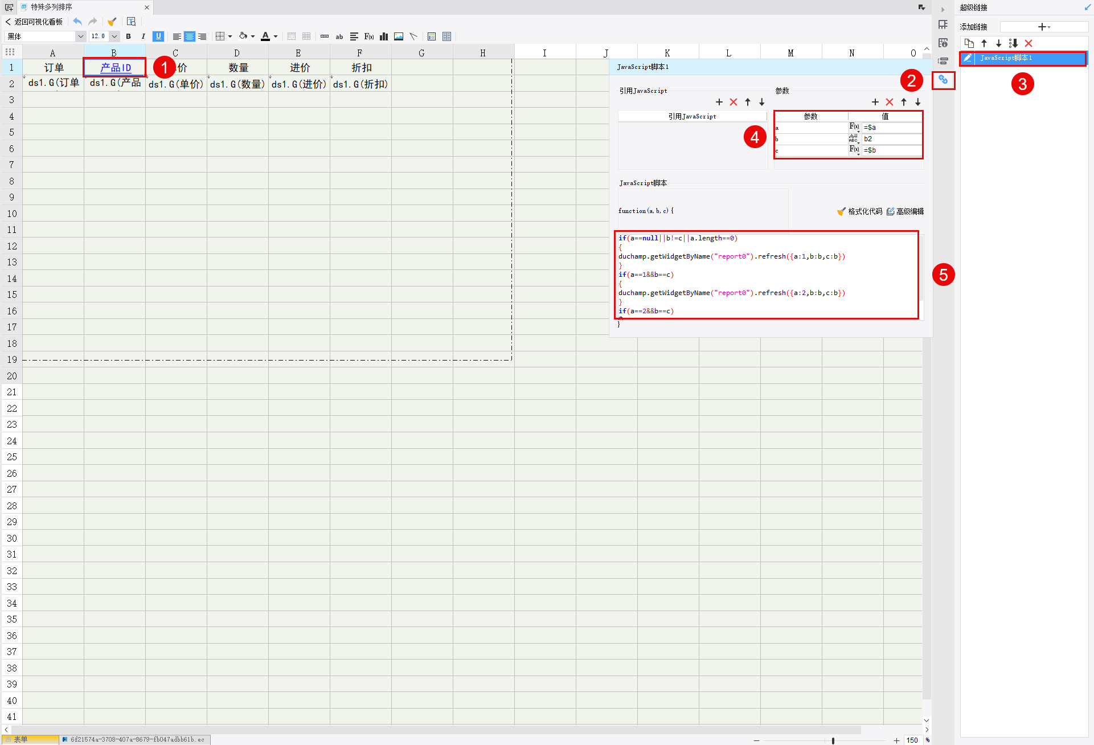Select the 表单 sheet tab at bottom
The height and width of the screenshot is (745, 1094).
(x=21, y=739)
